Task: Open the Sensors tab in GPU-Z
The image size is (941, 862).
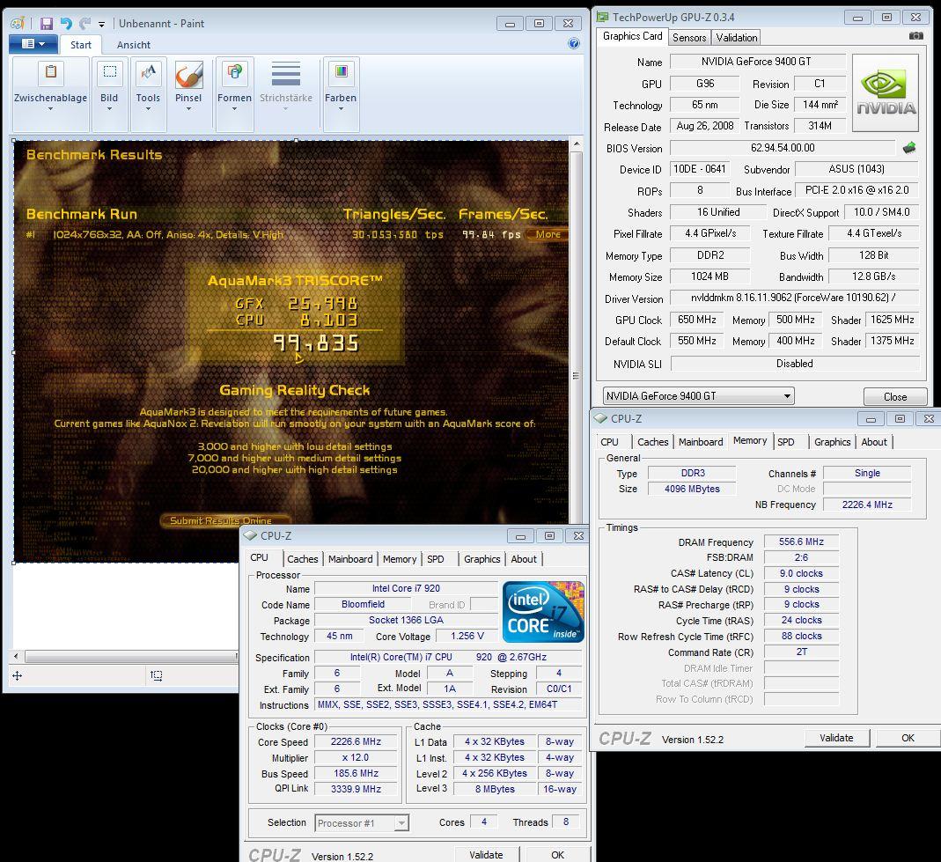Action: click(x=689, y=37)
